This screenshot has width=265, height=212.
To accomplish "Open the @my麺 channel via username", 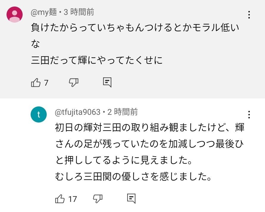I will [44, 12].
